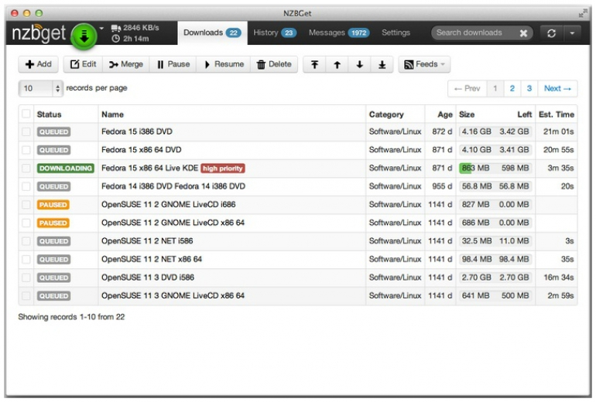Viewport: 596px width, 402px height.
Task: Move selection down one position
Action: click(x=360, y=64)
